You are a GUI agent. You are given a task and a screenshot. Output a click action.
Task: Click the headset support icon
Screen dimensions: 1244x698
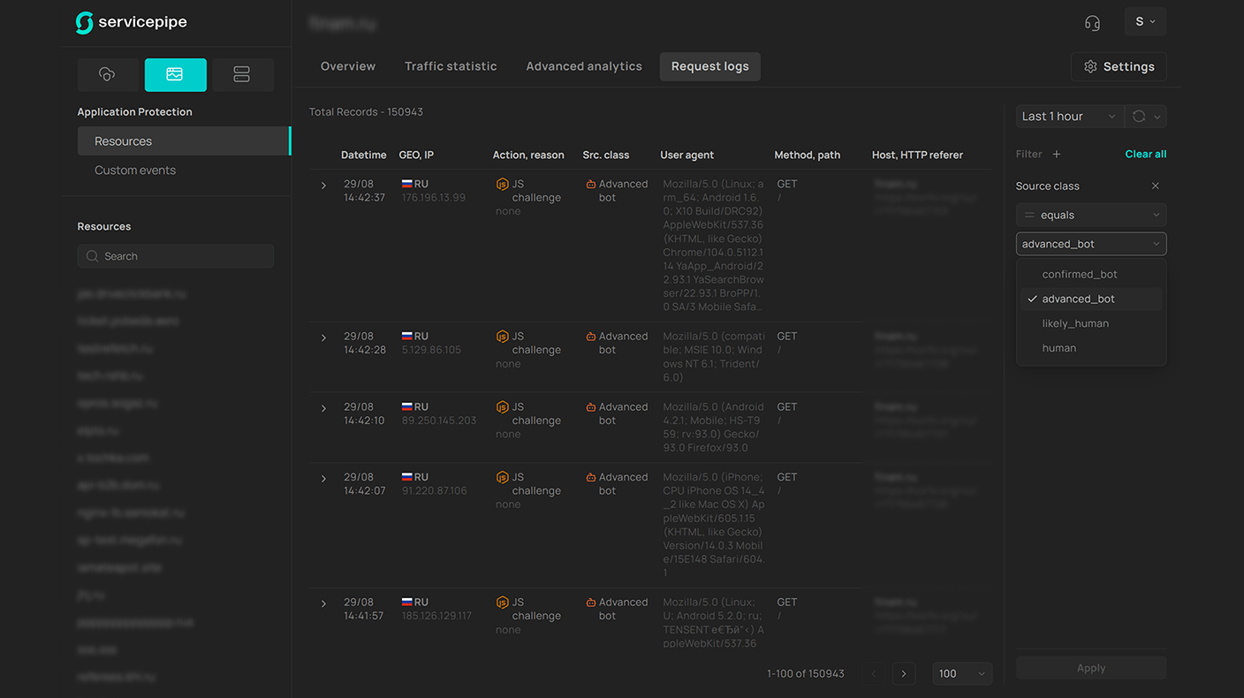pos(1092,22)
